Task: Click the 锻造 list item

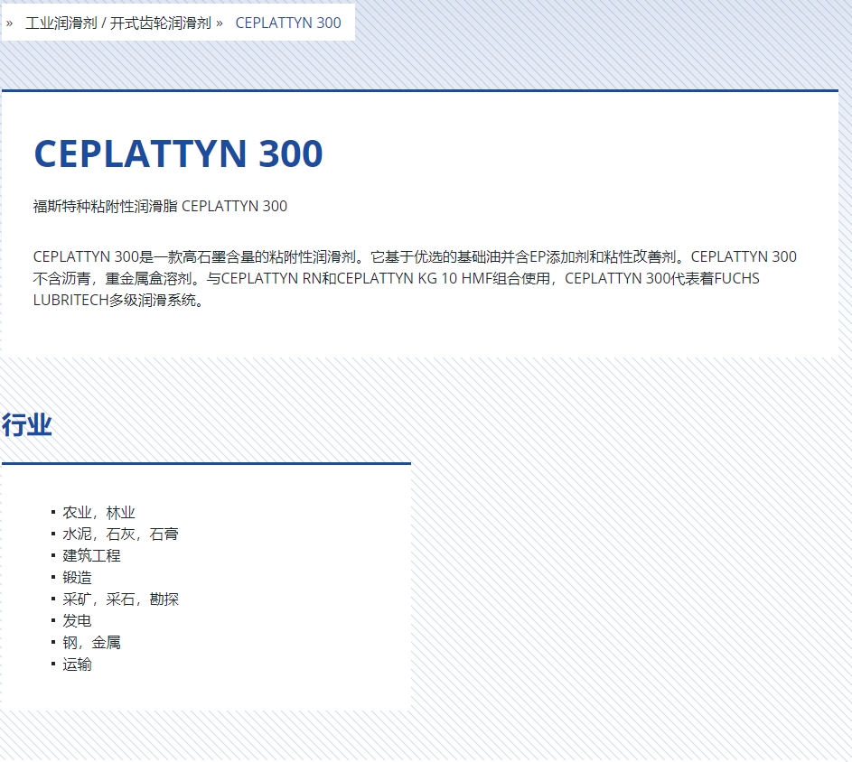Action: [77, 577]
